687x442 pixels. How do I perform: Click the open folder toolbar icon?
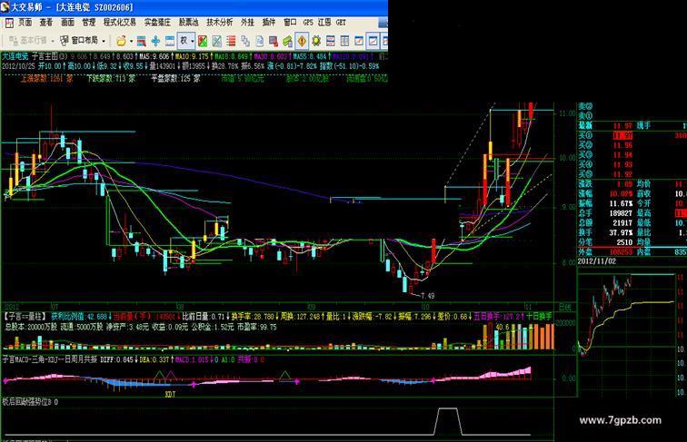coord(121,41)
